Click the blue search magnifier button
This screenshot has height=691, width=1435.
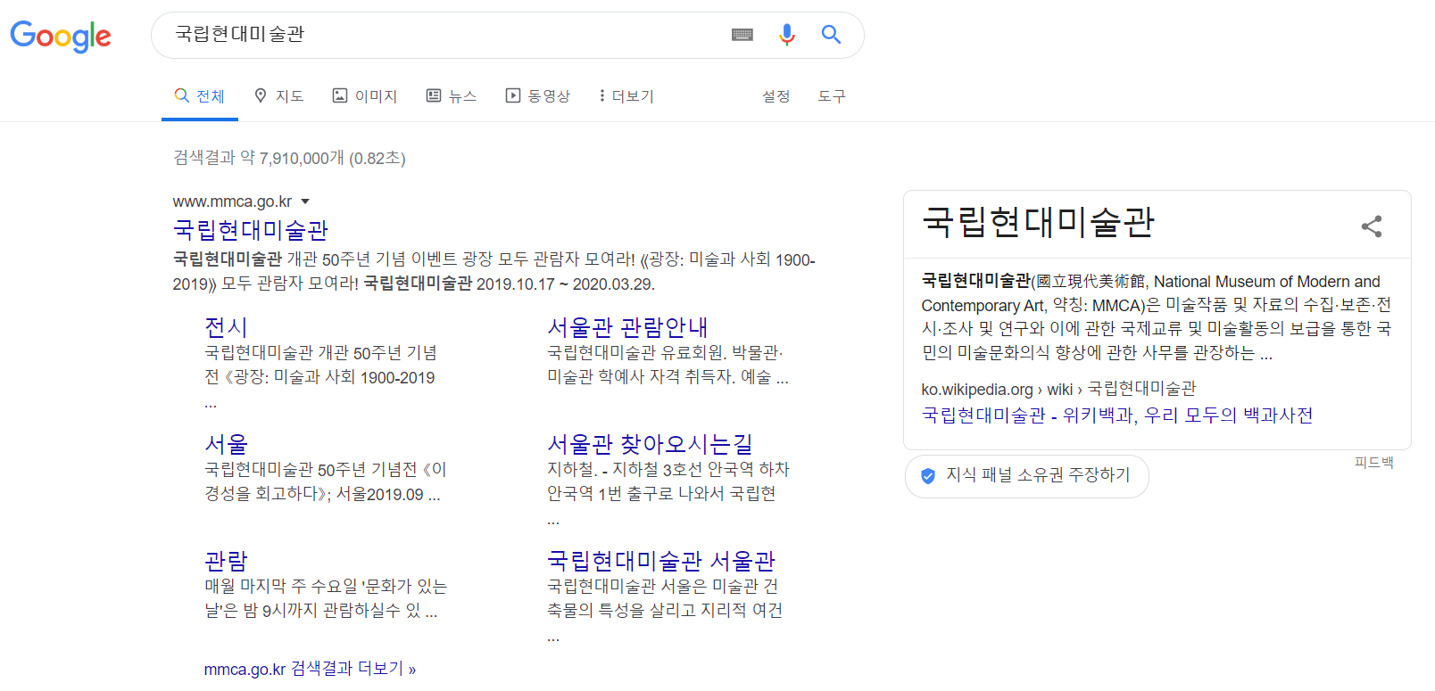pos(831,35)
